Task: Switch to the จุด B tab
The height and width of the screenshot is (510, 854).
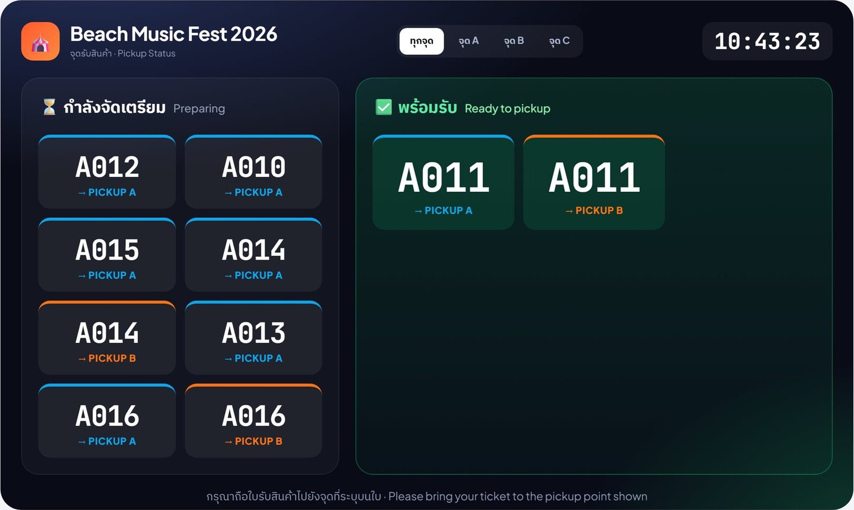Action: point(514,41)
